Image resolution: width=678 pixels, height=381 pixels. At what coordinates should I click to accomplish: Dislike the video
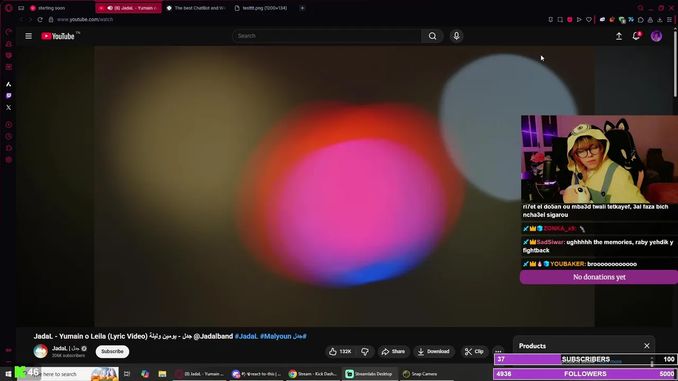pos(365,351)
